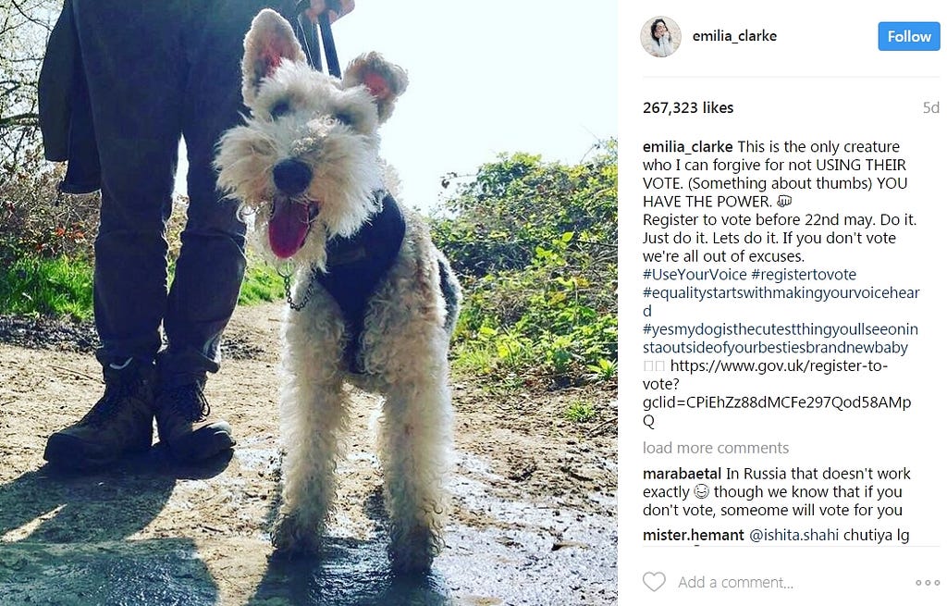The width and height of the screenshot is (947, 606).
Task: Open emilia_clarke username in the header
Action: click(x=734, y=36)
